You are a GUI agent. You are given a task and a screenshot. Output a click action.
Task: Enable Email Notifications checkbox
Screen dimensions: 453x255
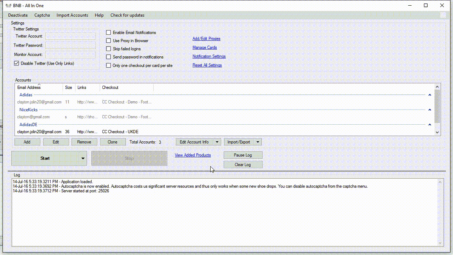click(108, 32)
